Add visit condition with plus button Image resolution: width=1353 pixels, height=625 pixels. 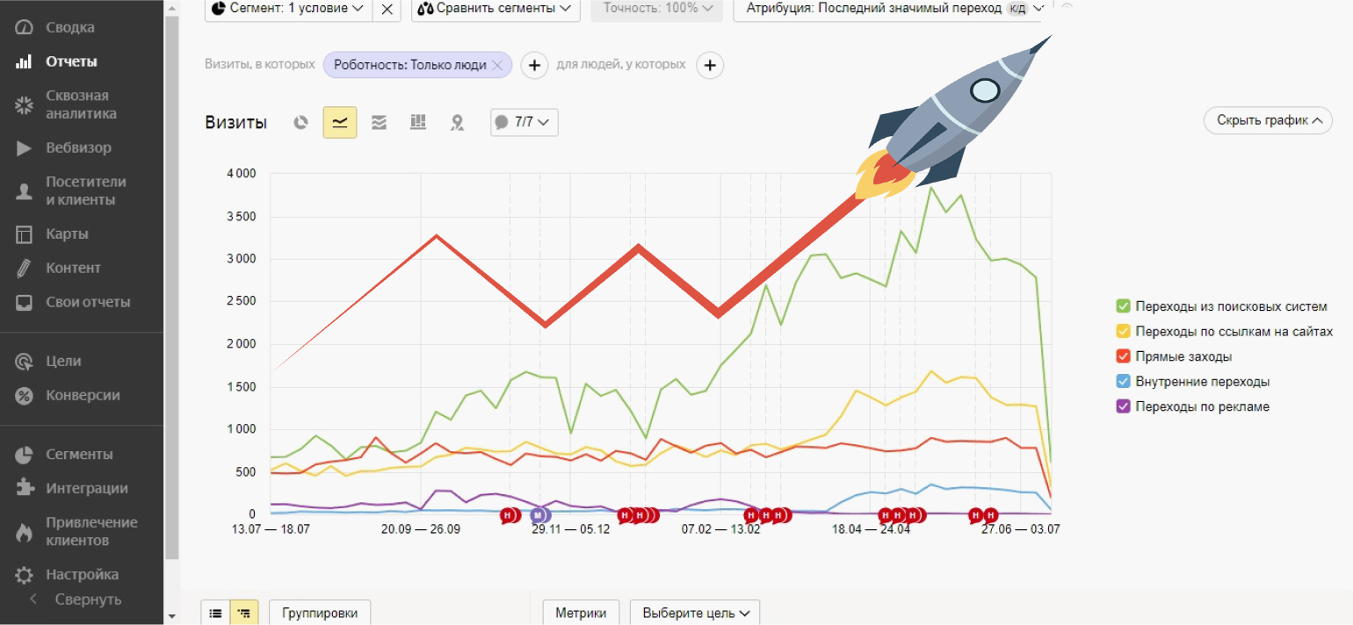tap(535, 65)
